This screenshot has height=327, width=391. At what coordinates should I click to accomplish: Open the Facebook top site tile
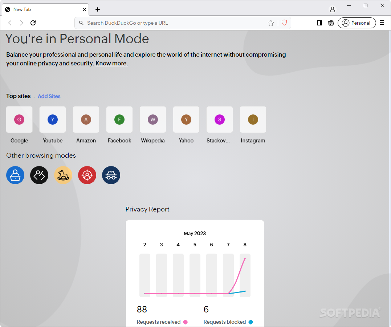(119, 120)
